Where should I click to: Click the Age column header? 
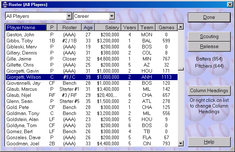tap(88, 27)
